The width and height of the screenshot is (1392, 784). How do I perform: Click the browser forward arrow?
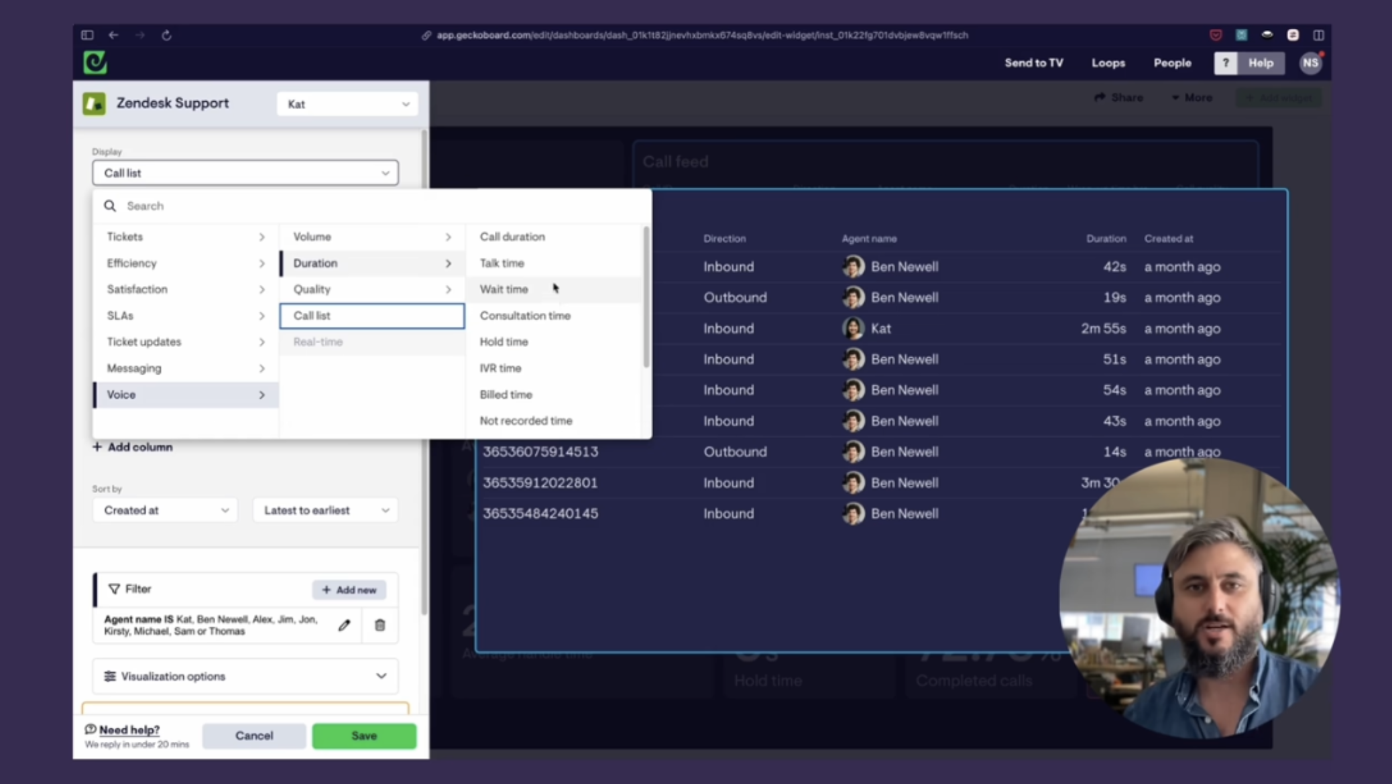pos(139,35)
